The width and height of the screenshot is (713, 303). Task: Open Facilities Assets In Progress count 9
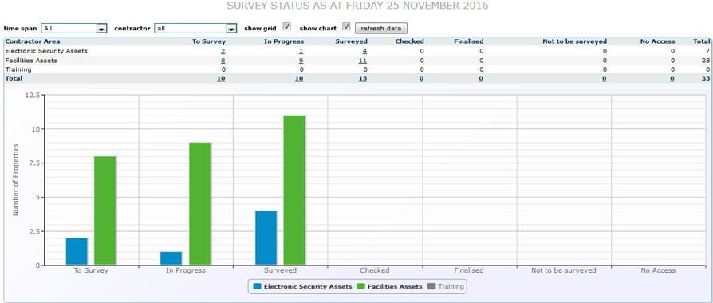301,60
